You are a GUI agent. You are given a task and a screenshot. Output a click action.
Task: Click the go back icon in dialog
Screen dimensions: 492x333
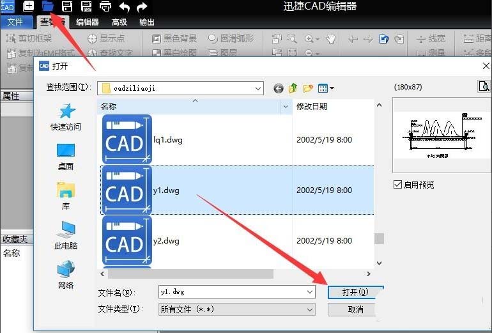[279, 88]
